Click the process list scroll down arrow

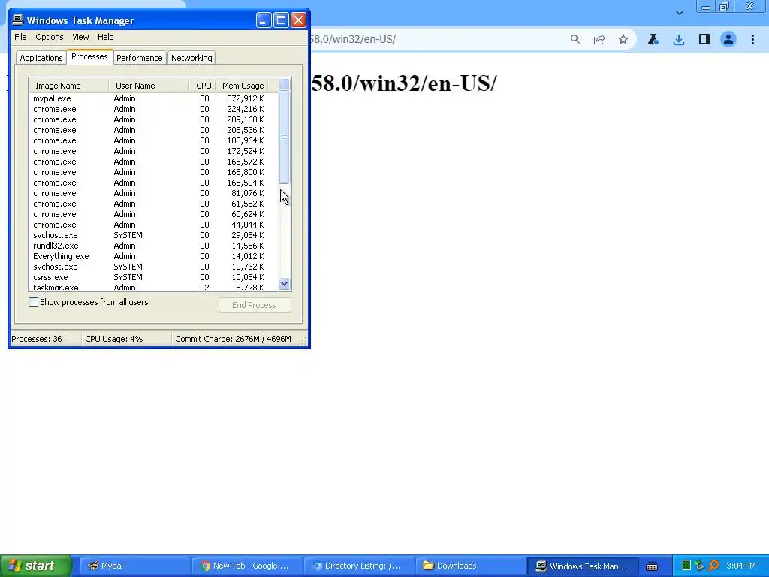(x=284, y=283)
